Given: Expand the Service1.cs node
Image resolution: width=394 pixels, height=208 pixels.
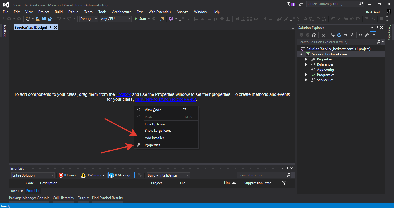Looking at the screenshot, I should click(306, 80).
